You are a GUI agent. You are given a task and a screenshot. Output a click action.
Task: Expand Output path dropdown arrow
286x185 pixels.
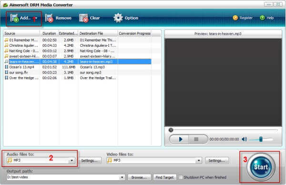122,177
